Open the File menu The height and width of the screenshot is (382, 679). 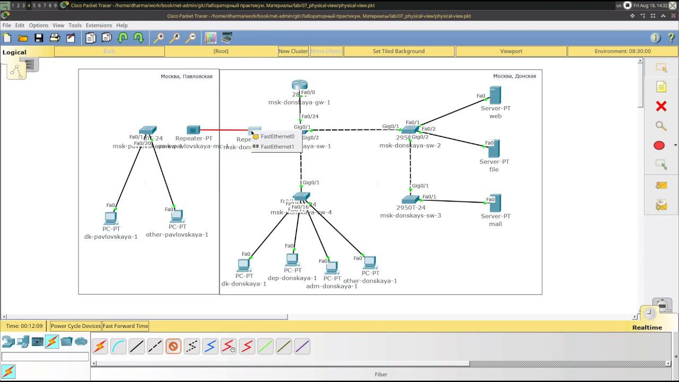[6, 25]
